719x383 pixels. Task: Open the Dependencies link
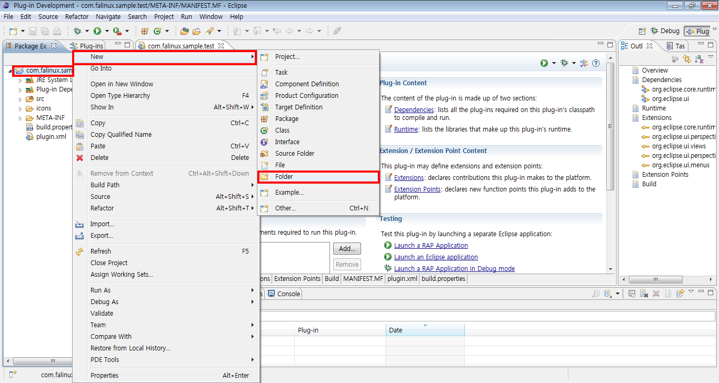414,110
